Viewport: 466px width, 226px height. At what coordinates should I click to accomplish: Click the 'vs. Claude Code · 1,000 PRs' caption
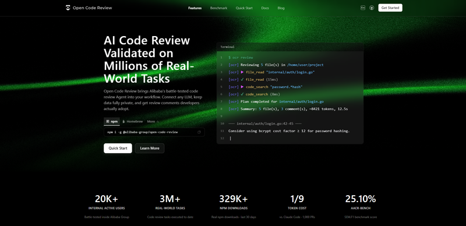297,217
